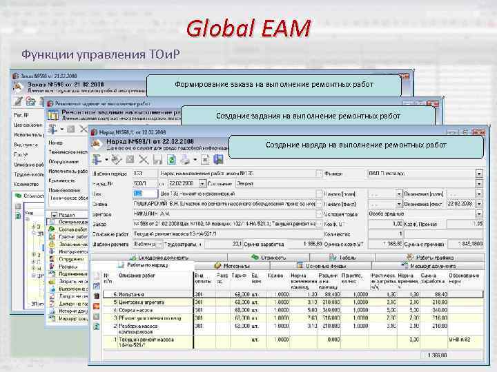Expand the Условия труда dropdown
Screen dimensions: 497x372
click(x=479, y=214)
